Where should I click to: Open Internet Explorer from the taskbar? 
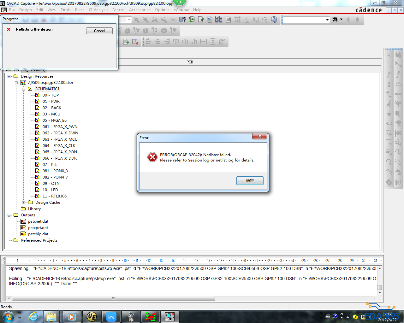point(33,316)
